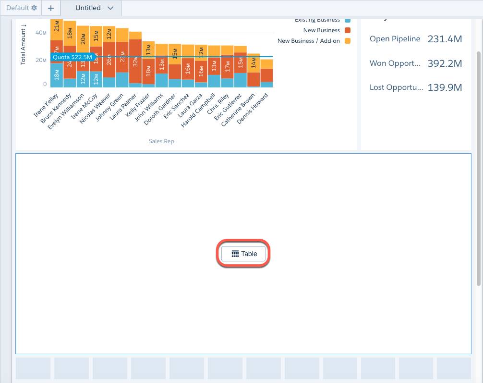Click the New Business / Add-on legend swatch

coord(348,41)
